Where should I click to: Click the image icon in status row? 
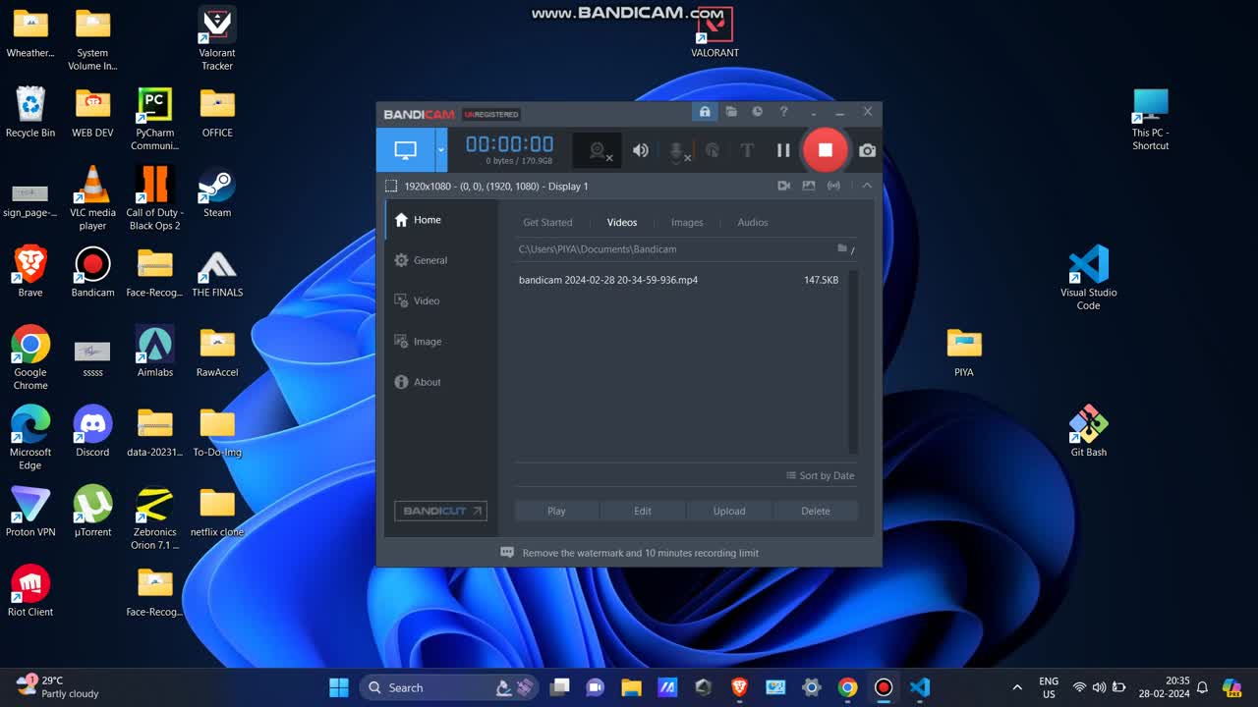tap(809, 186)
